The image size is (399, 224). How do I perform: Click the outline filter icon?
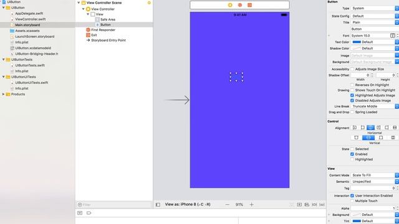(80, 205)
